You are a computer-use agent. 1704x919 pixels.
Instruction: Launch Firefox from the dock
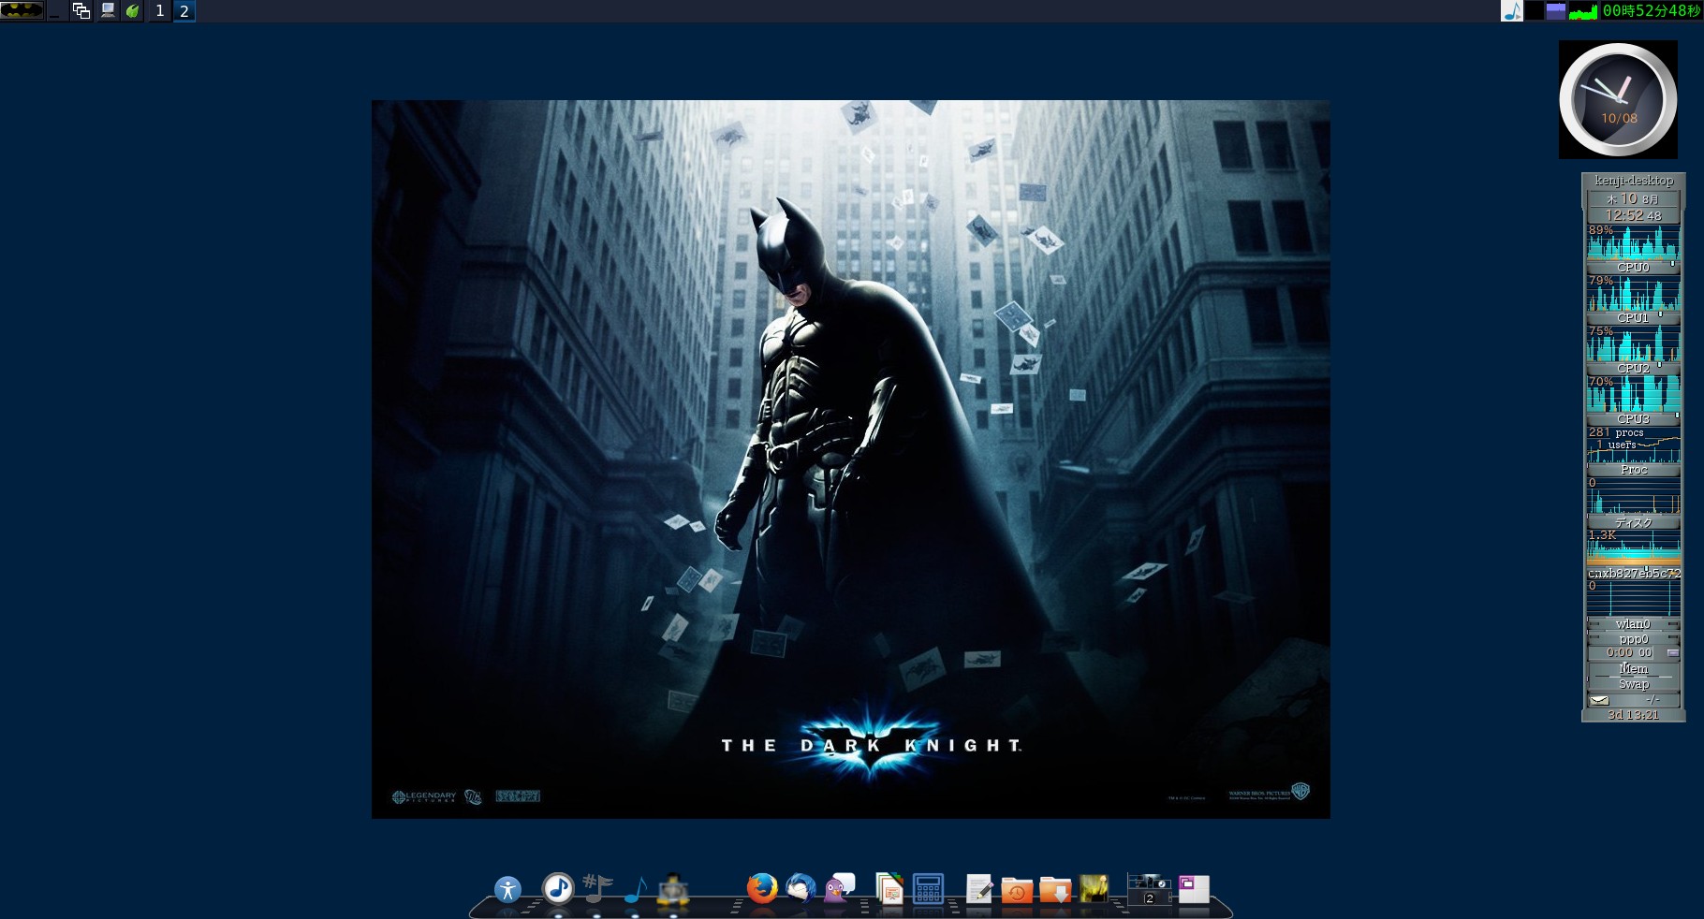point(762,889)
